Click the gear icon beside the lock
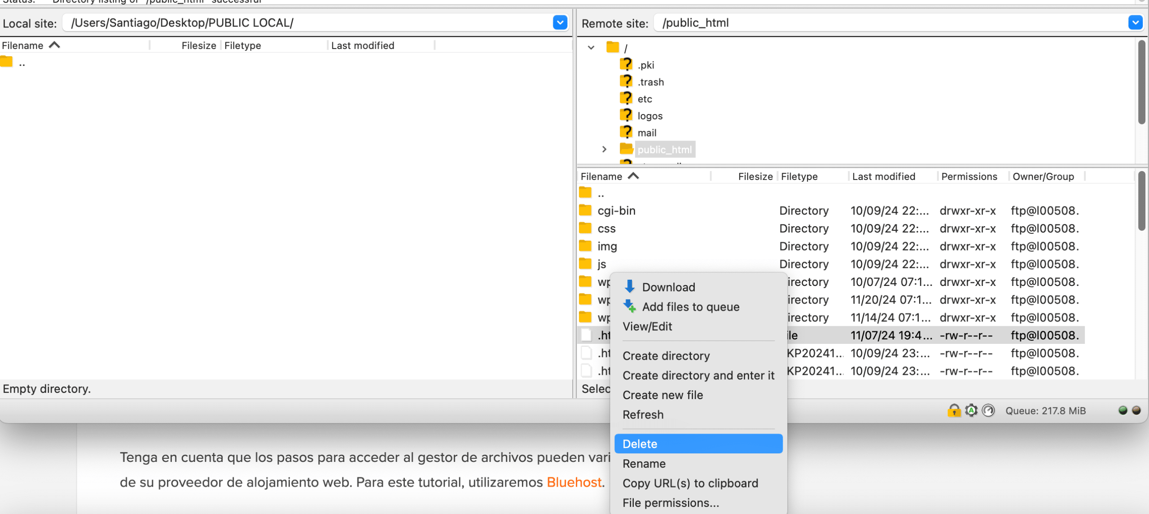The height and width of the screenshot is (514, 1149). point(971,410)
